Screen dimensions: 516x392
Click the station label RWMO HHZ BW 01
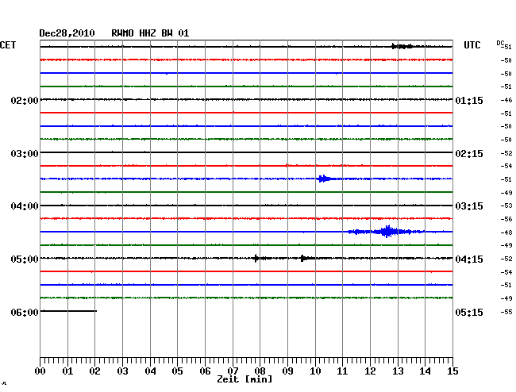(150, 33)
